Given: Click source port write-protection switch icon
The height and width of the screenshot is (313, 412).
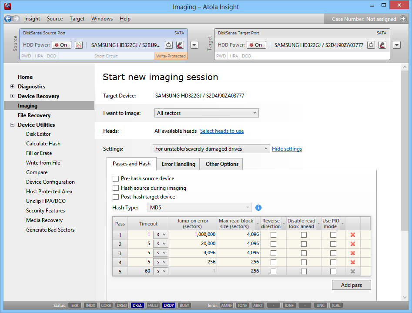Looking at the screenshot, I should coord(180,45).
